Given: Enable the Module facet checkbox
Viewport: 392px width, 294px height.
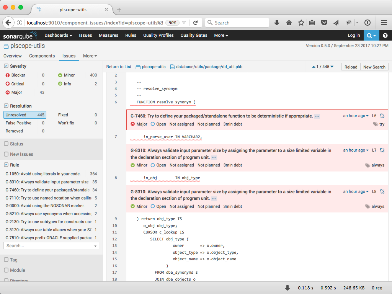Looking at the screenshot, I should click(6, 270).
